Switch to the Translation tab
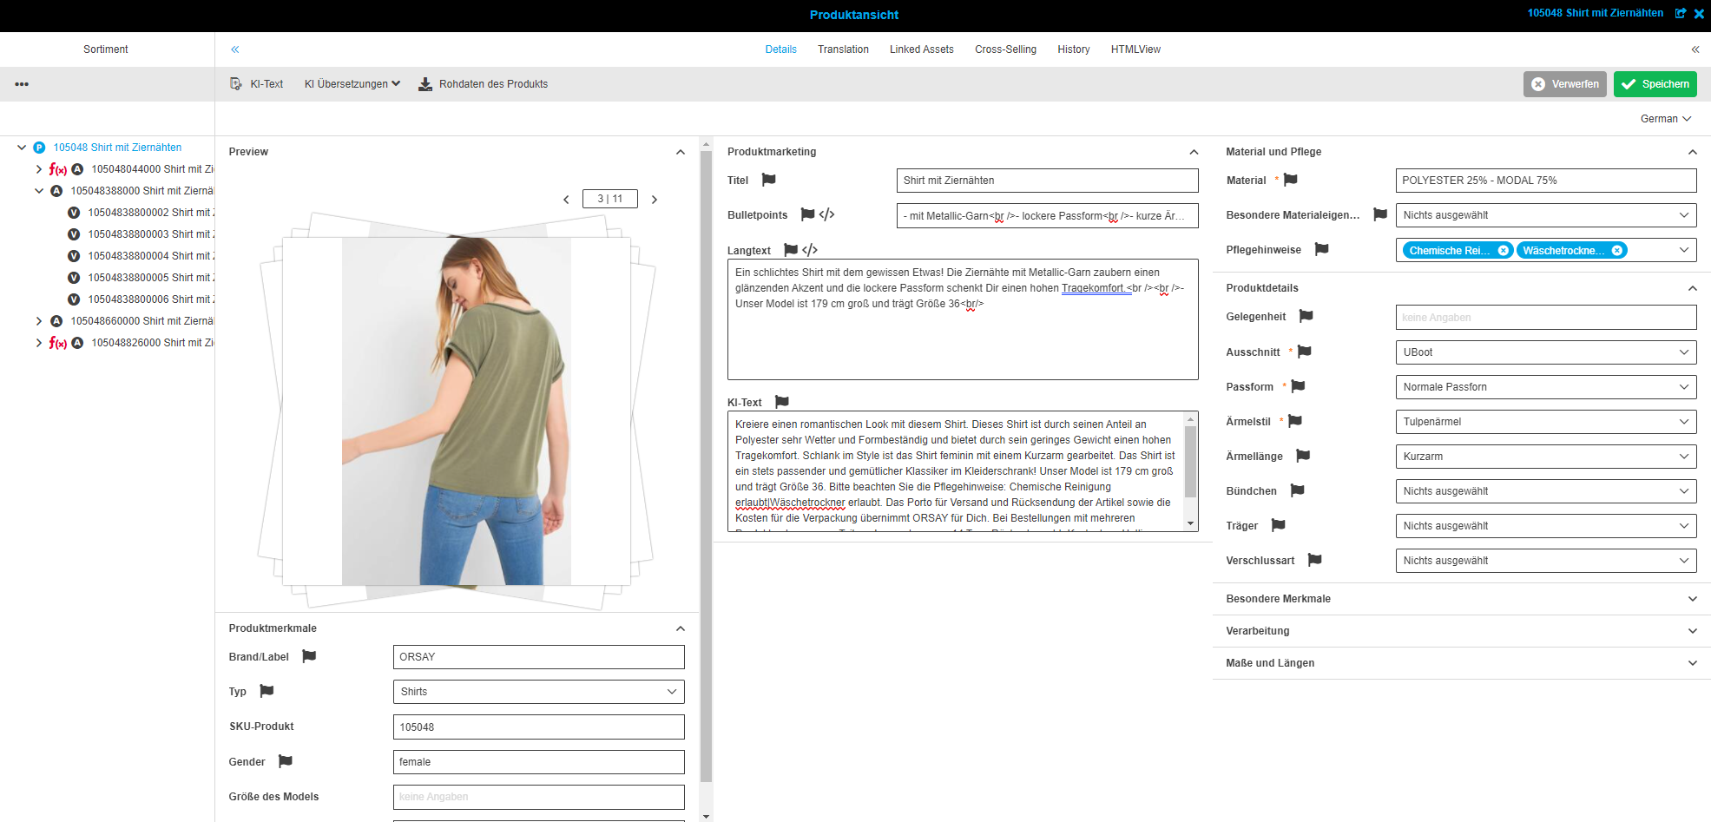The image size is (1711, 822). coord(843,49)
